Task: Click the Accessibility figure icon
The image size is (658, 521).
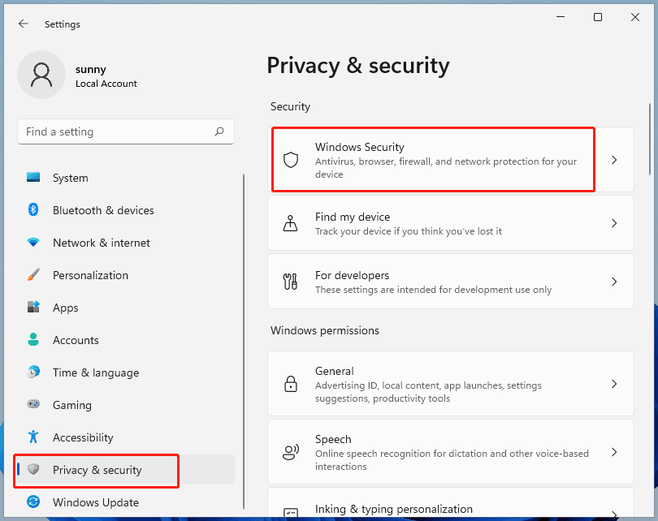Action: (x=33, y=437)
